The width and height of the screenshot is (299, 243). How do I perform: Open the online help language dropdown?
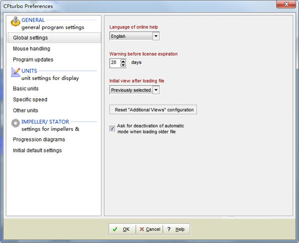pos(156,36)
